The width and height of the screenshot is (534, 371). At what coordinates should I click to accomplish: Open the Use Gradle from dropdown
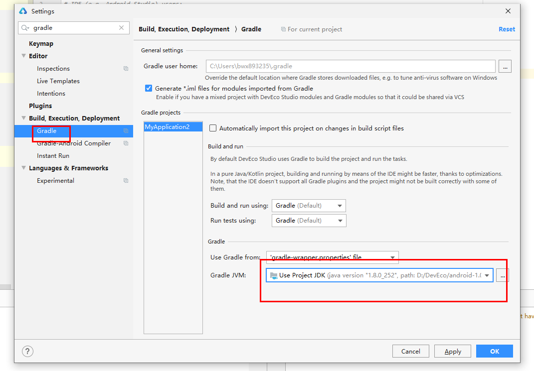click(333, 257)
